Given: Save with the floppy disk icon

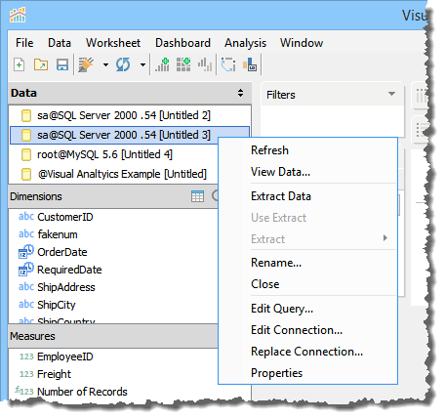Looking at the screenshot, I should (62, 64).
